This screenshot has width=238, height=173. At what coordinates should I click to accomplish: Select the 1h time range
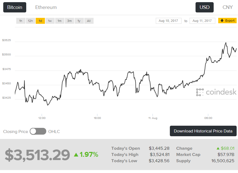(x=21, y=21)
